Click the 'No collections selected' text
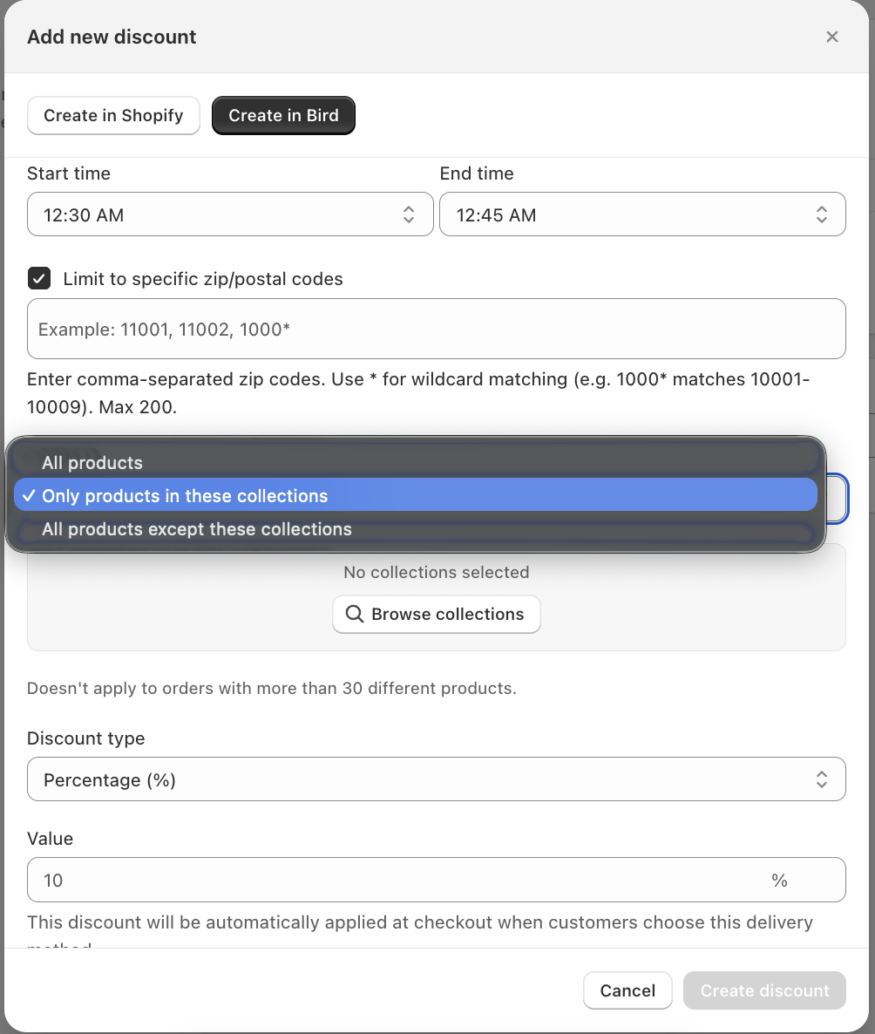Image resolution: width=875 pixels, height=1034 pixels. point(437,573)
